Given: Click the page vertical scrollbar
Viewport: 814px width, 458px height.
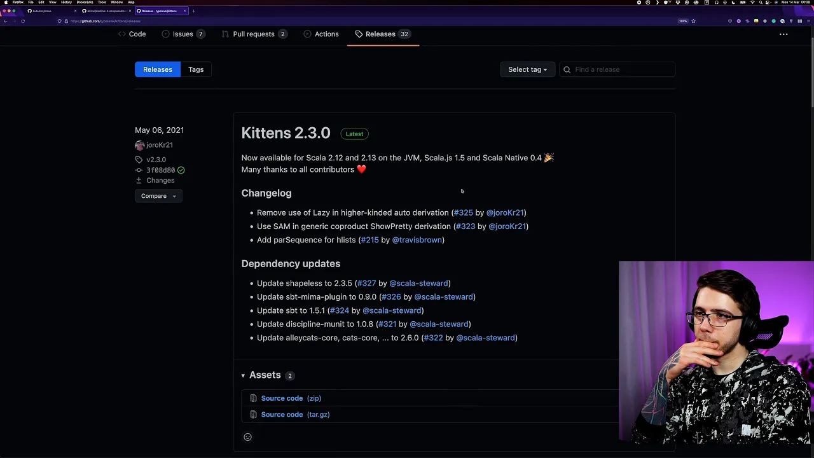Looking at the screenshot, I should (x=811, y=73).
